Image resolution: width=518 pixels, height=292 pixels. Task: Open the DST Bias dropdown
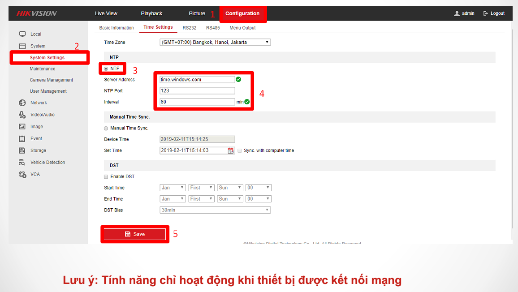point(215,210)
